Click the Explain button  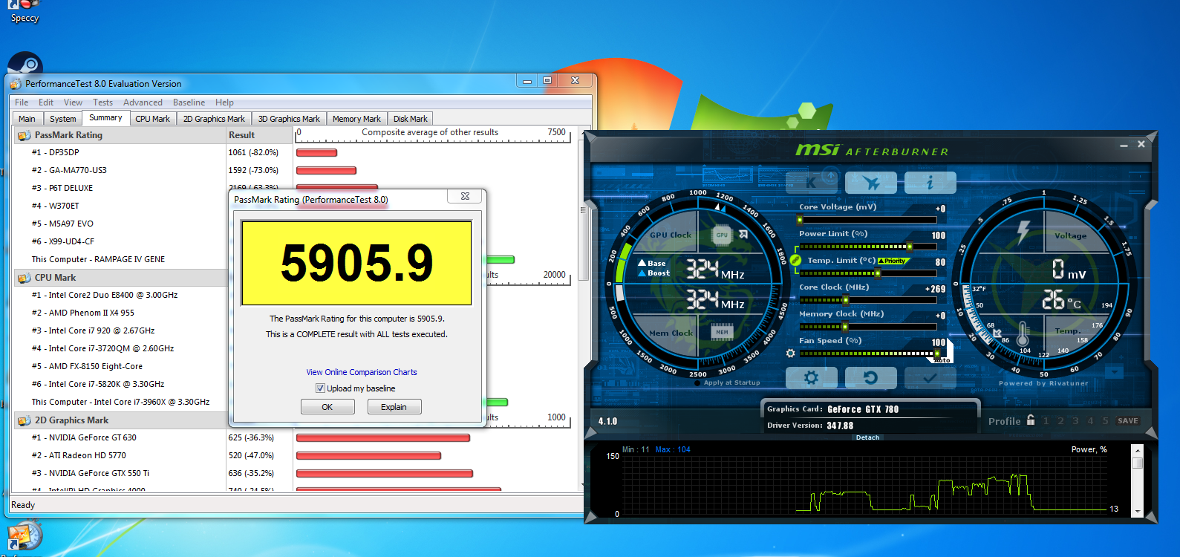[x=394, y=407]
